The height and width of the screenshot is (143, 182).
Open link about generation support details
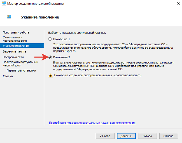pyautogui.click(x=92, y=123)
